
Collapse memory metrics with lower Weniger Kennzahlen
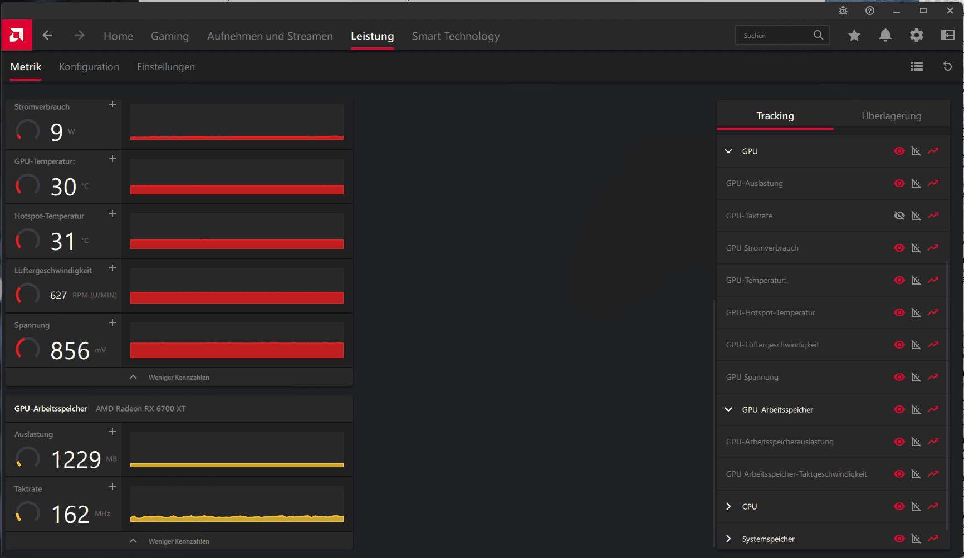(x=179, y=541)
